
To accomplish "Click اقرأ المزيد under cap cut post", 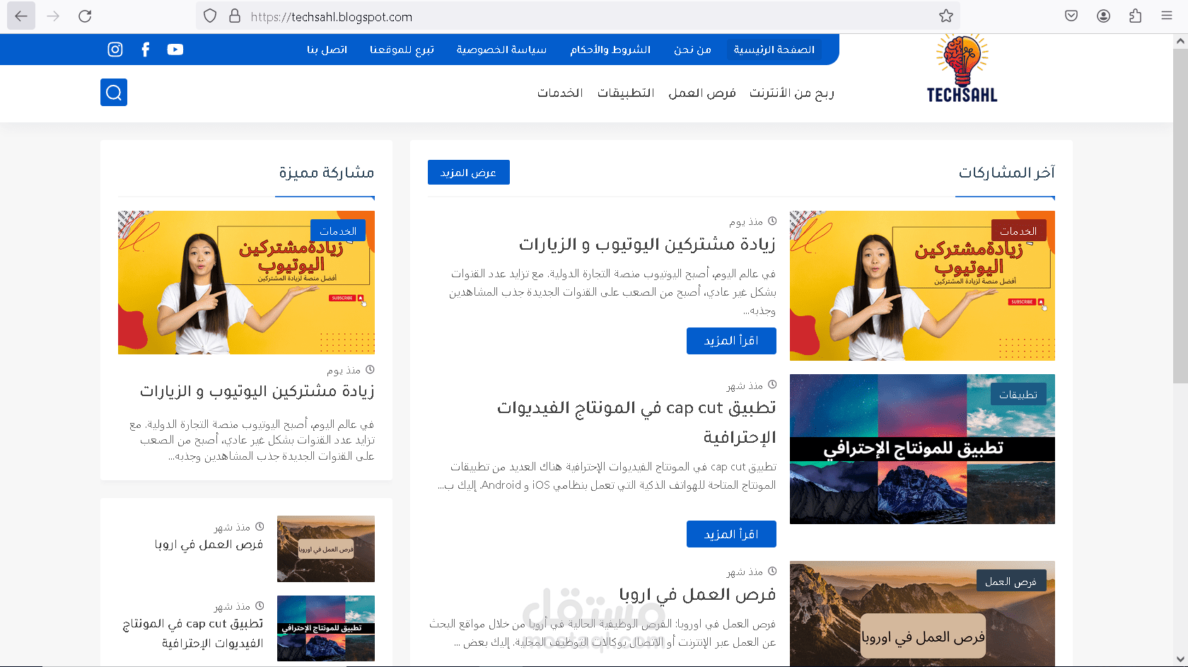I will pyautogui.click(x=731, y=534).
